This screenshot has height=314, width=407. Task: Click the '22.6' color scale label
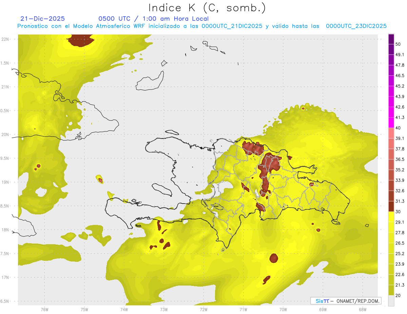tap(400, 275)
